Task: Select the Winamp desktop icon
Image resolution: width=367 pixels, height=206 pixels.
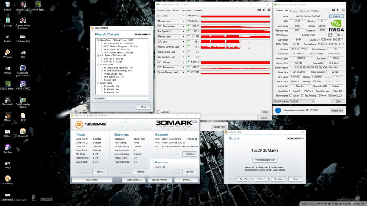Action: 7,54
